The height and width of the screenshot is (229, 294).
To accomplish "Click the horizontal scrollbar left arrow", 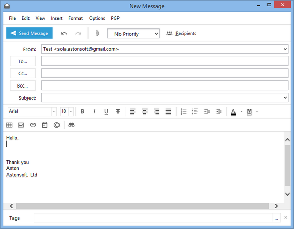I will click(x=11, y=206).
